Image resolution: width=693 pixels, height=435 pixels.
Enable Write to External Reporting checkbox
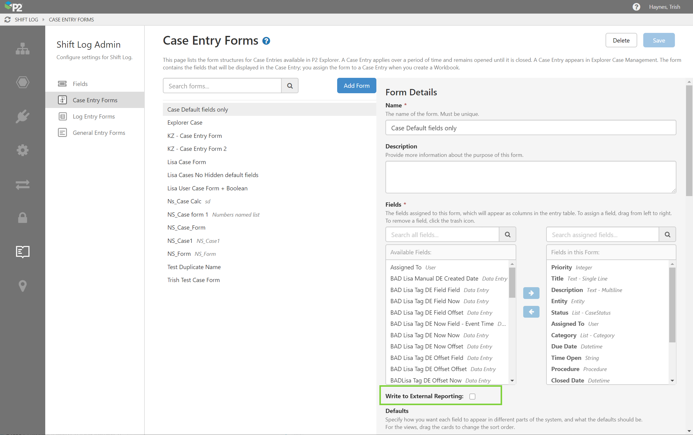coord(472,396)
